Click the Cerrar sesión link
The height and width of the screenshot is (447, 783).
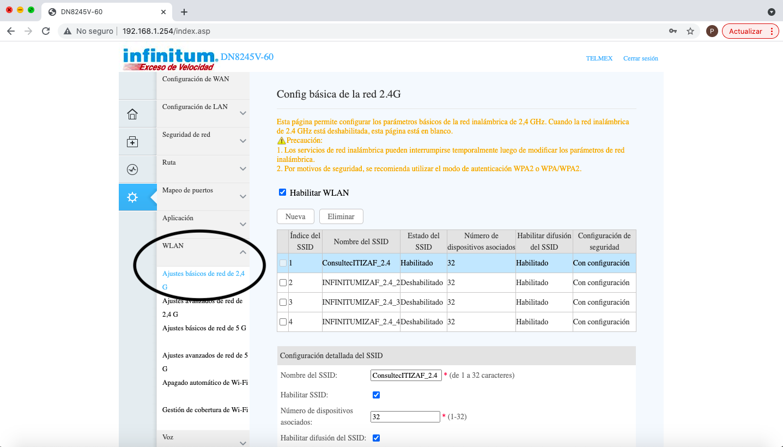pyautogui.click(x=640, y=58)
